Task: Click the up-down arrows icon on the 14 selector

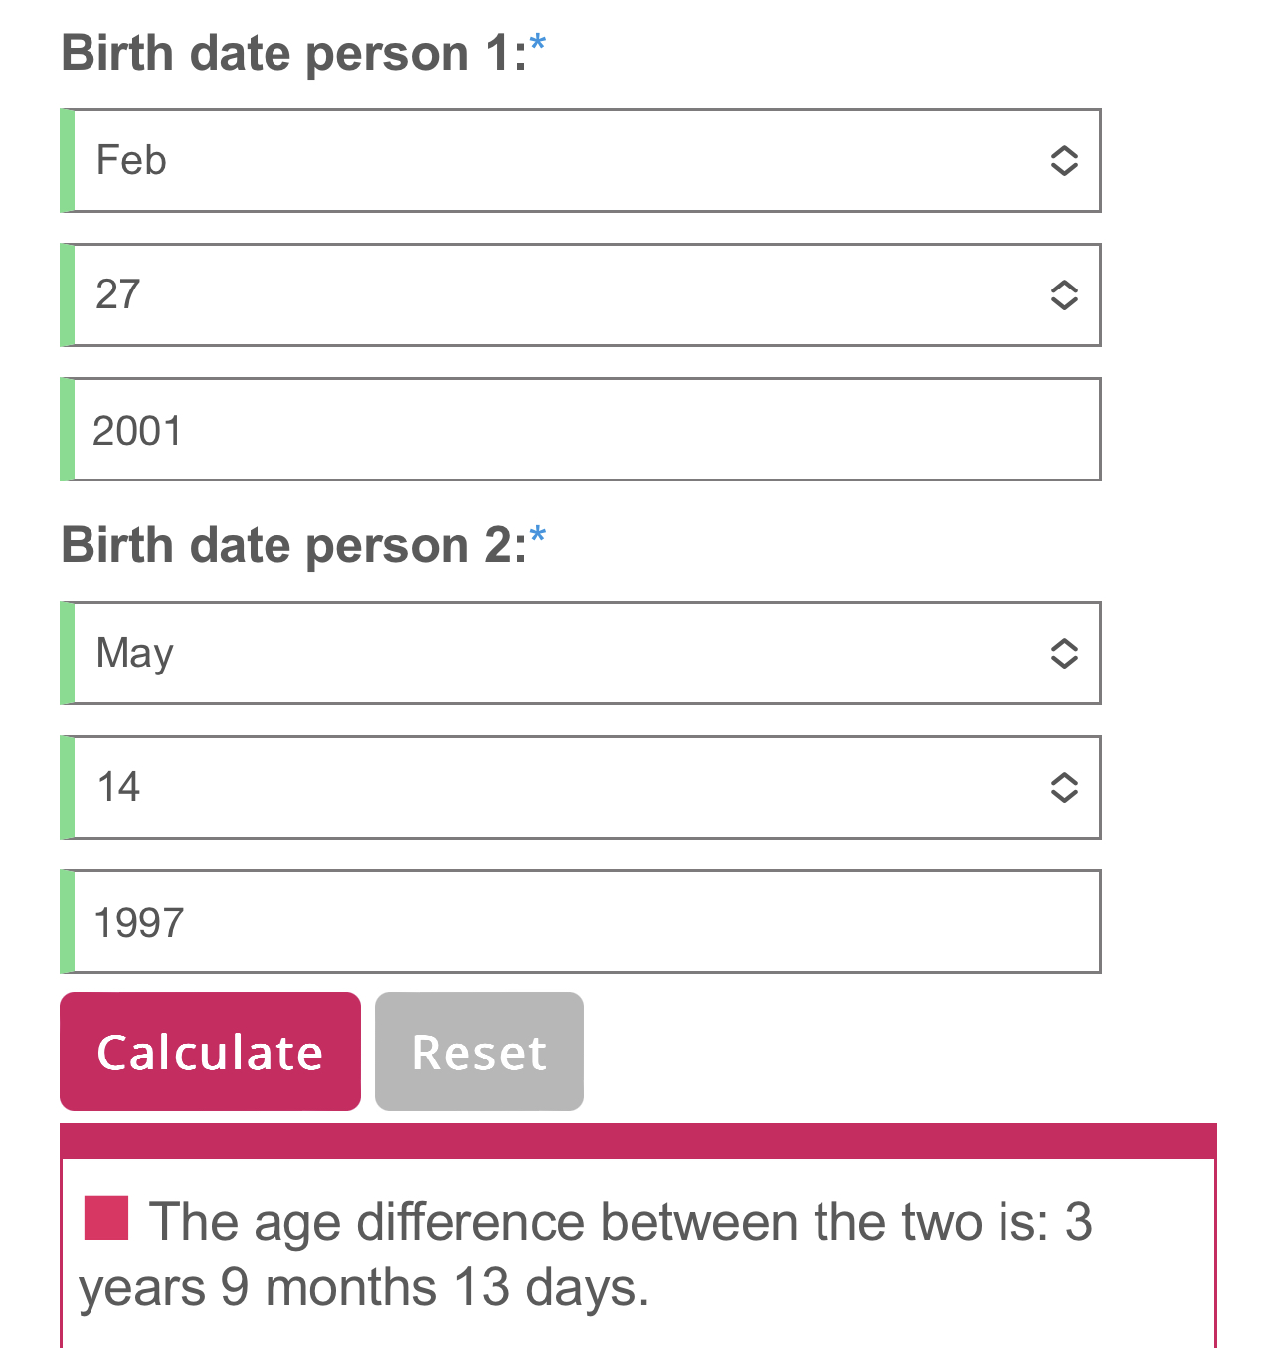Action: (1064, 787)
